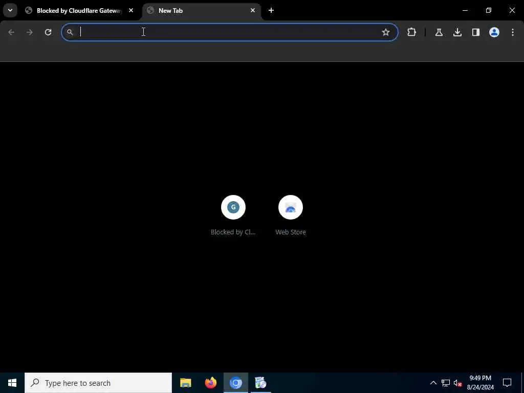Click the muted volume tray icon
Viewport: 524px width, 393px height.
[x=457, y=383]
